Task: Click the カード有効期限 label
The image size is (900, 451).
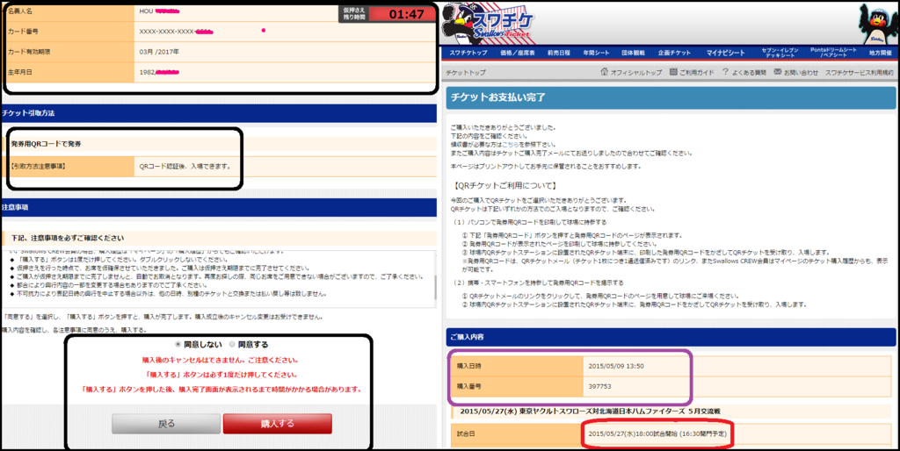Action: point(30,52)
